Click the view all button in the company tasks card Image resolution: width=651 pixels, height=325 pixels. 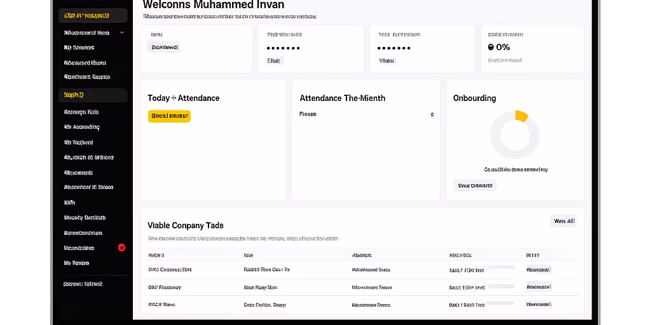point(564,221)
